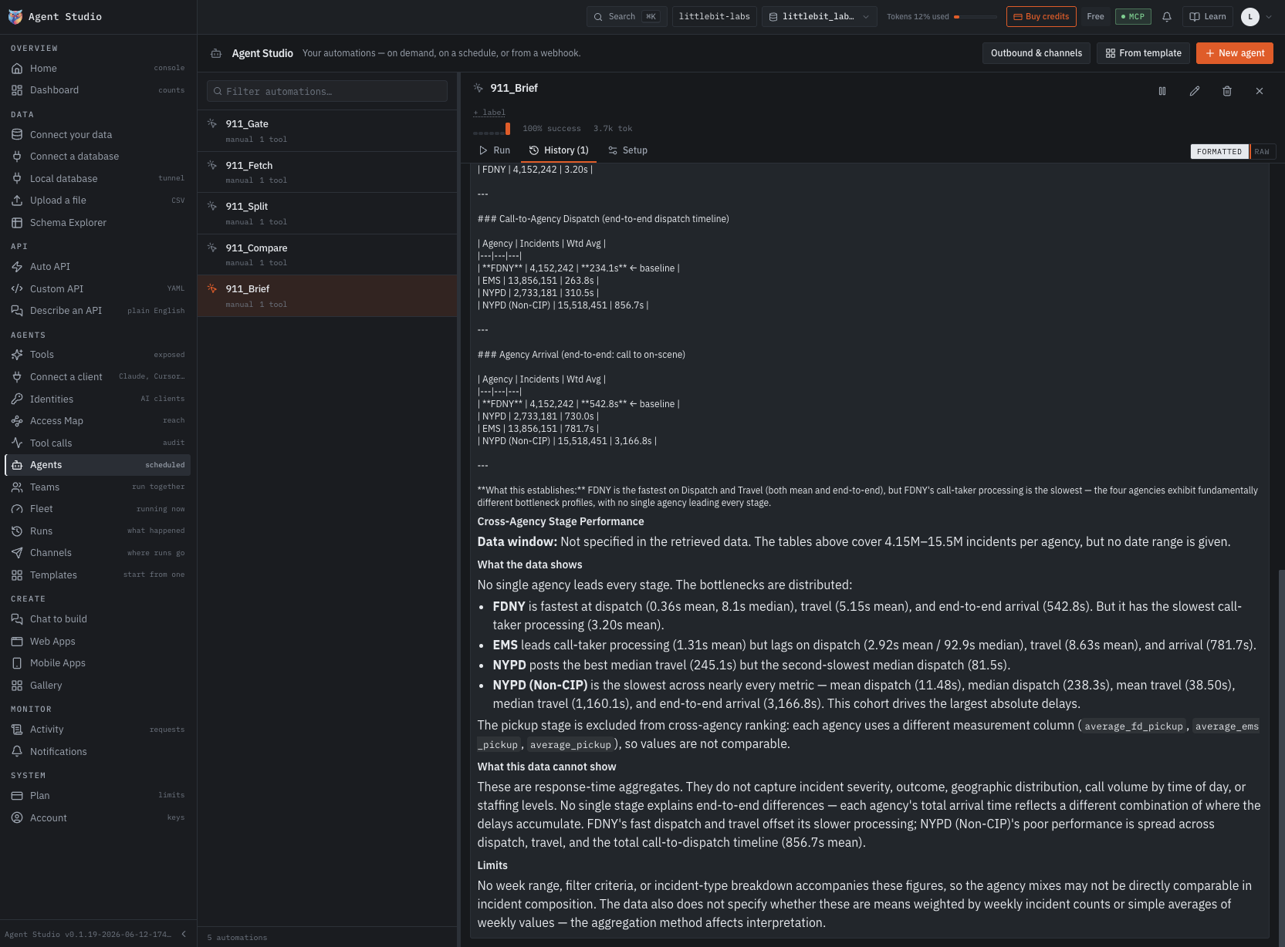1285x947 pixels.
Task: Select the 911_Split automation
Action: click(x=327, y=214)
